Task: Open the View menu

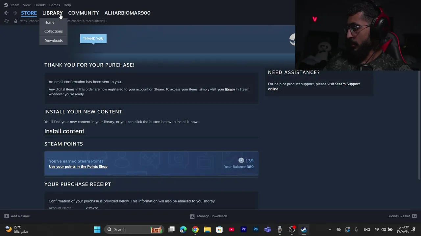Action: [x=27, y=5]
